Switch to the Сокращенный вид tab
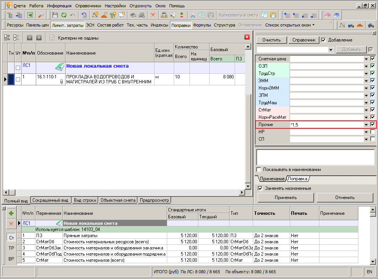The width and height of the screenshot is (378, 279). click(50, 200)
